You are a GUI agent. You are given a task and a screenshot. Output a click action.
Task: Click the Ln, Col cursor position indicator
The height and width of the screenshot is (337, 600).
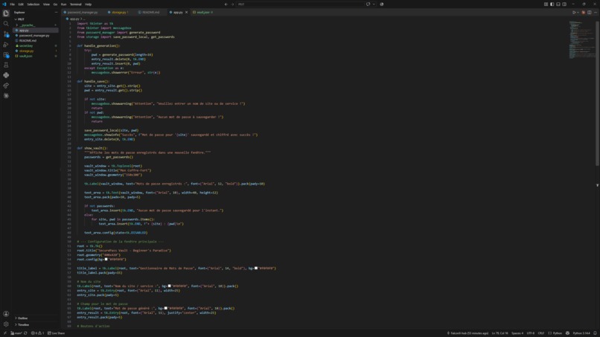coord(500,333)
